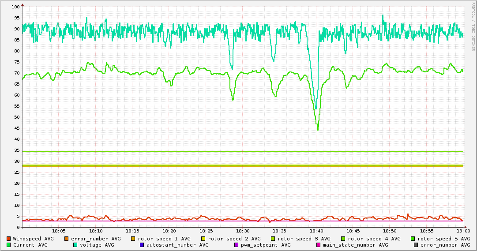Click the 75 value on the y-axis
This screenshot has height=251, width=477.
(17, 62)
